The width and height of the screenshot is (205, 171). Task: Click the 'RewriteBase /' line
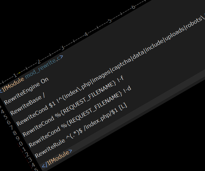27,105
